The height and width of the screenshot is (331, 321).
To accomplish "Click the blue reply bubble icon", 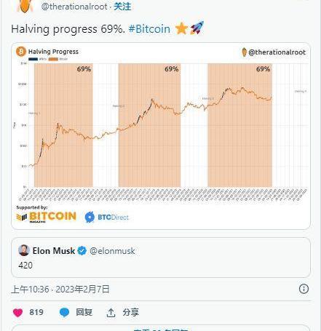I will 64,312.
